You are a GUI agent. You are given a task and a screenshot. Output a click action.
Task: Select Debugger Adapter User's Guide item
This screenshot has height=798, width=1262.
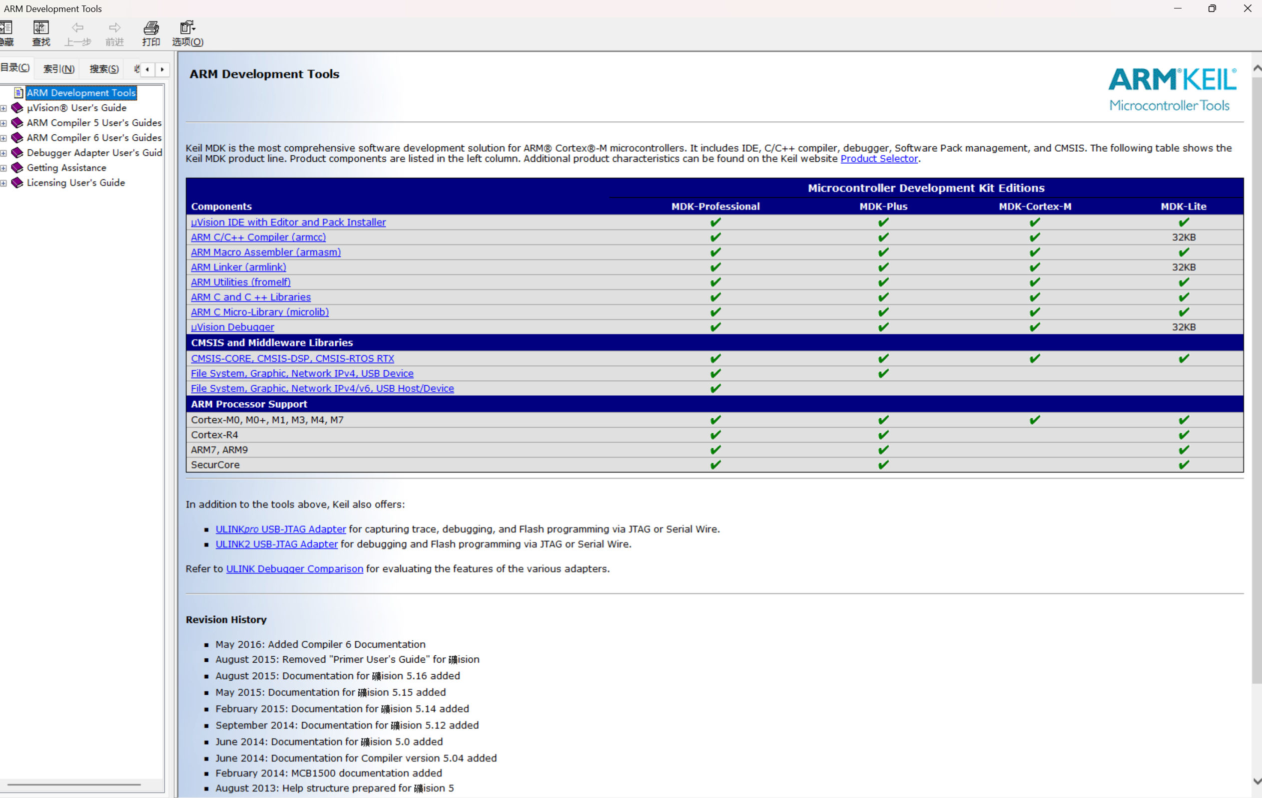(94, 153)
